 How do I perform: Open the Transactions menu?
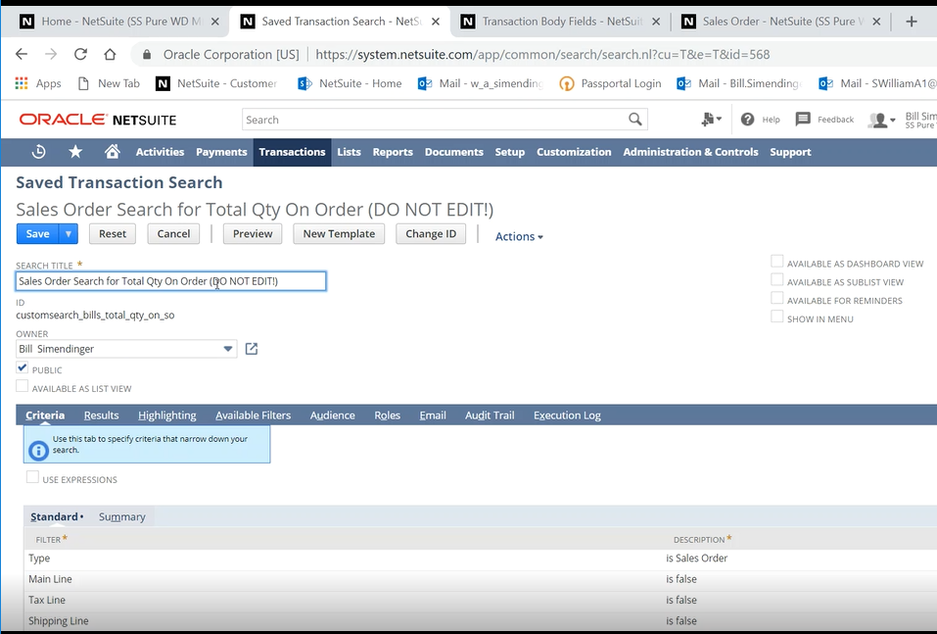point(292,152)
